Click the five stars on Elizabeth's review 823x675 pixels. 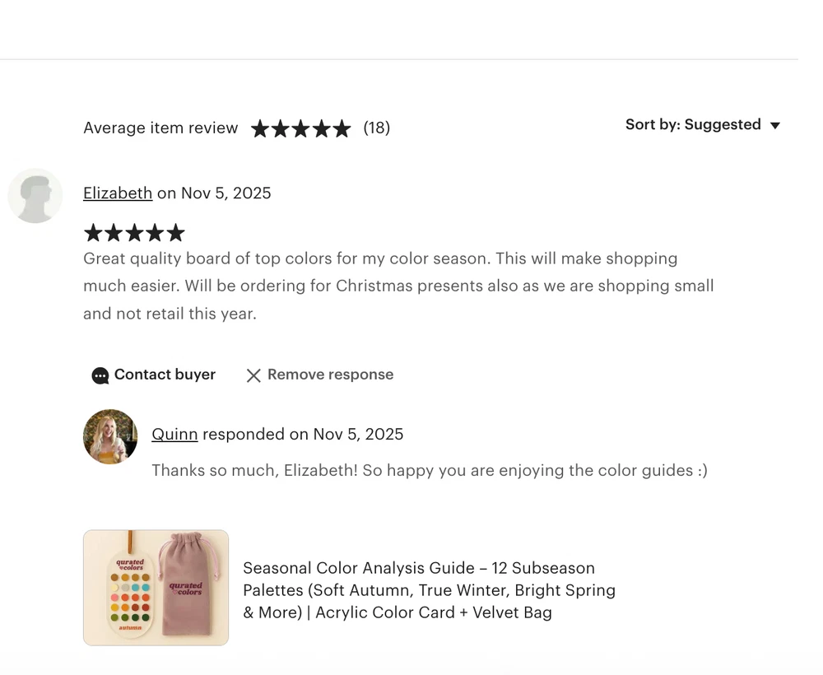[134, 233]
